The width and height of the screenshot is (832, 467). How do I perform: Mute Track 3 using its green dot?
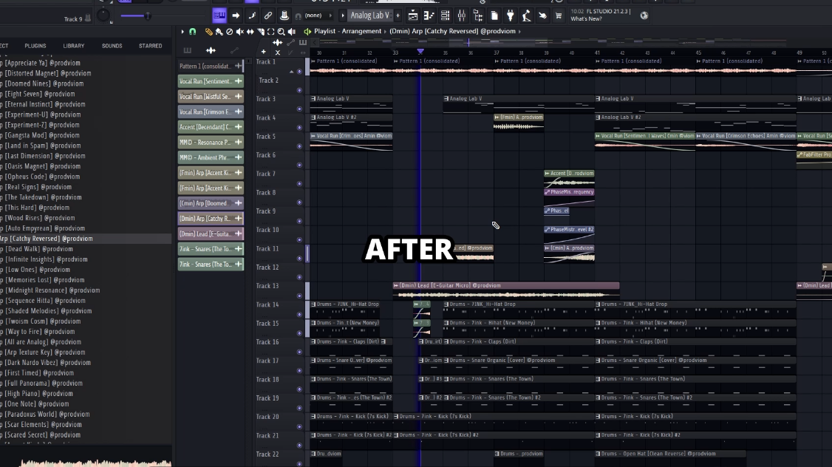coord(299,109)
